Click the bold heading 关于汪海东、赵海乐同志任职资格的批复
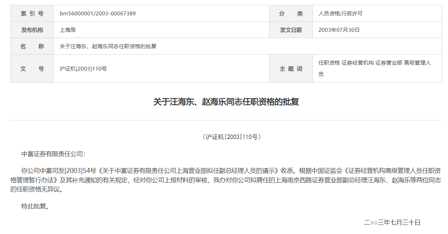 pos(226,102)
